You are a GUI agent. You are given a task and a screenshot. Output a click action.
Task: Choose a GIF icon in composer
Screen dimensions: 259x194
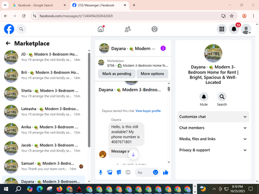pos(128,172)
